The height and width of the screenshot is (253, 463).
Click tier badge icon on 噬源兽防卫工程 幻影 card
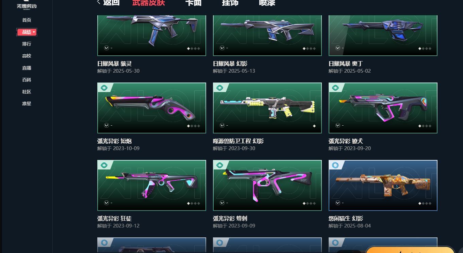coord(220,88)
